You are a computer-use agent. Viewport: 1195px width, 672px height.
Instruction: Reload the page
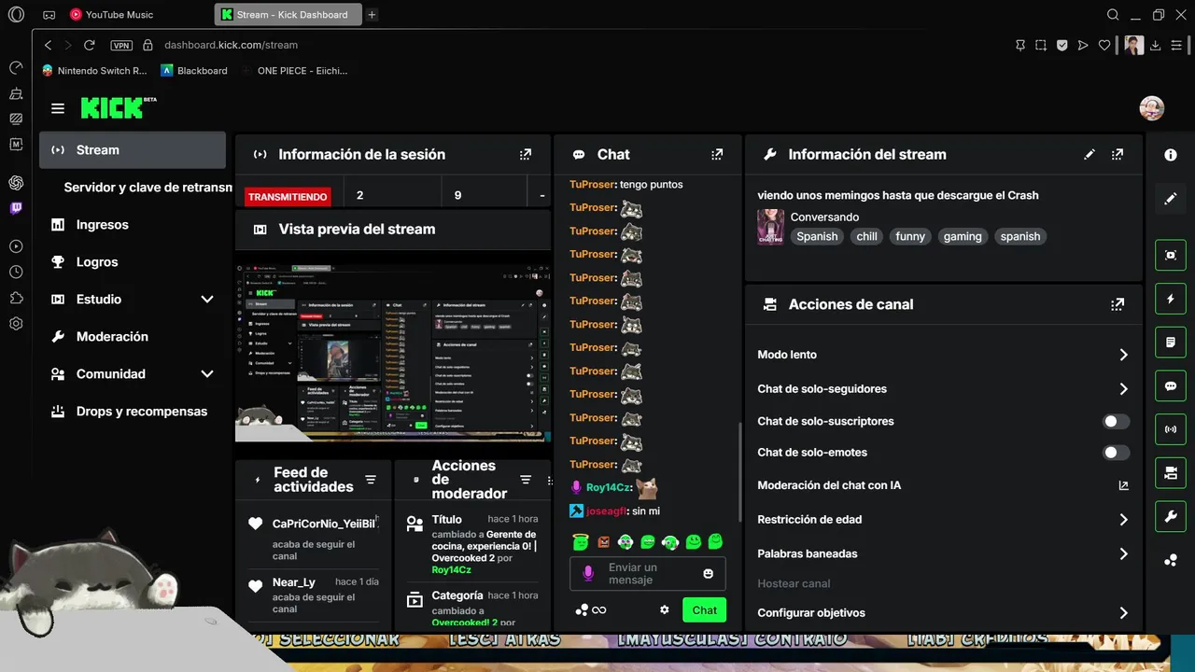[x=90, y=45]
